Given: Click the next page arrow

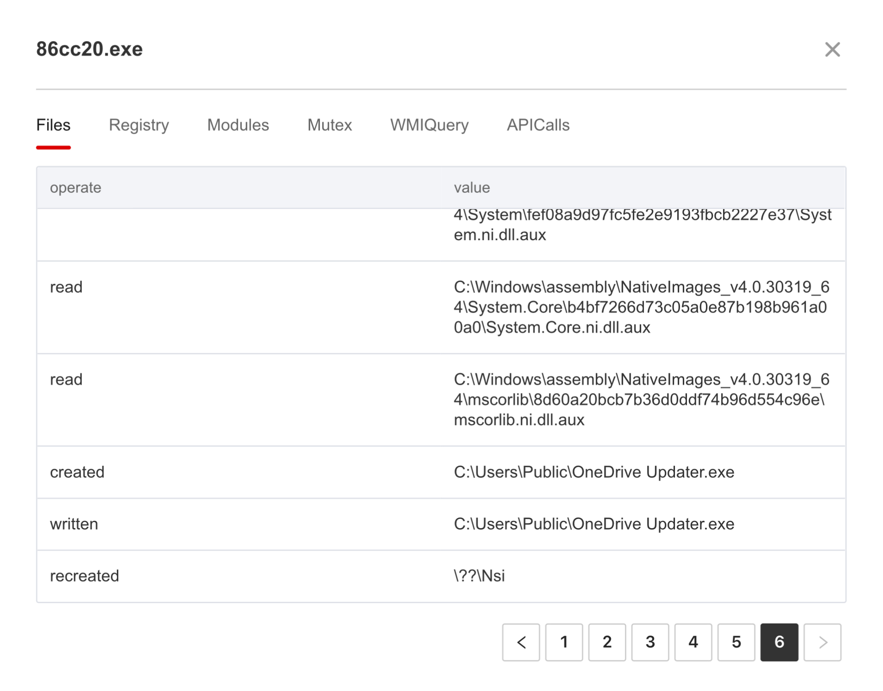Looking at the screenshot, I should [822, 642].
